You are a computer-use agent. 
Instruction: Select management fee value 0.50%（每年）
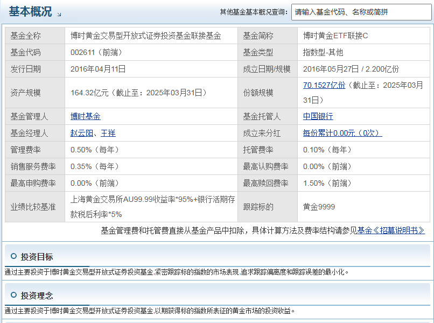point(95,150)
